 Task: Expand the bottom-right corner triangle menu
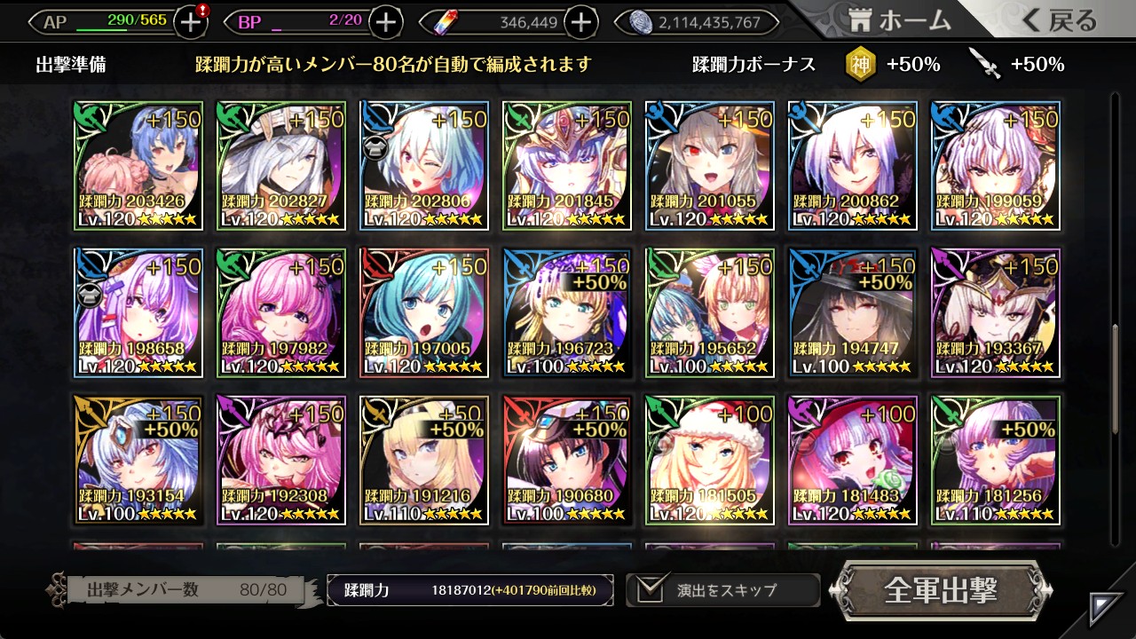pyautogui.click(x=1107, y=609)
